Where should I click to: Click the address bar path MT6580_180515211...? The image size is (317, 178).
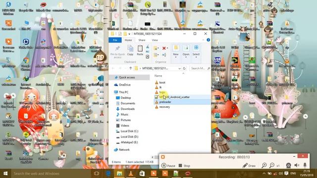click(155, 68)
